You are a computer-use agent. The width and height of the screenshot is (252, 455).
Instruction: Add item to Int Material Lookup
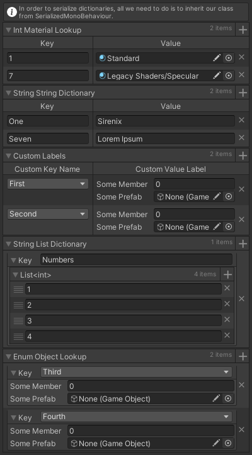coord(243,30)
